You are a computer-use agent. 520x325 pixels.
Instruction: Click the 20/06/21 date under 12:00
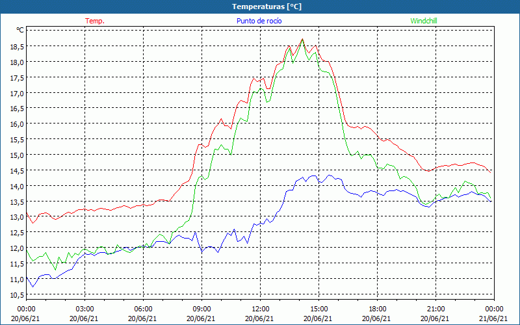click(259, 318)
